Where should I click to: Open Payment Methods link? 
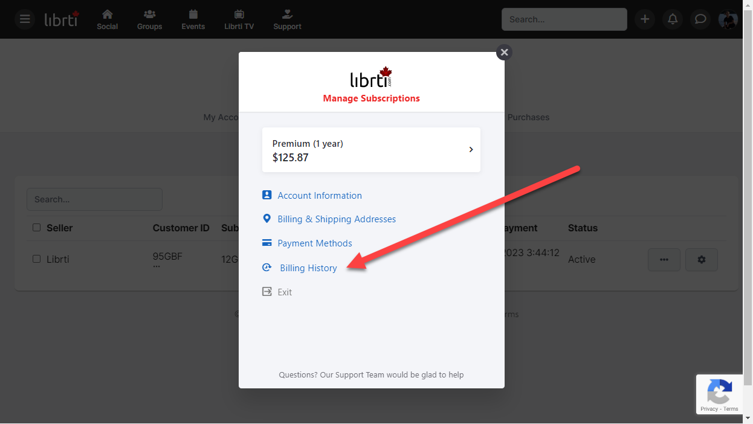pyautogui.click(x=315, y=243)
